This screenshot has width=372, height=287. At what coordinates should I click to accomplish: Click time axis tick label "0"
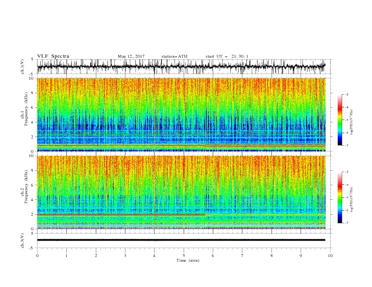pyautogui.click(x=37, y=256)
